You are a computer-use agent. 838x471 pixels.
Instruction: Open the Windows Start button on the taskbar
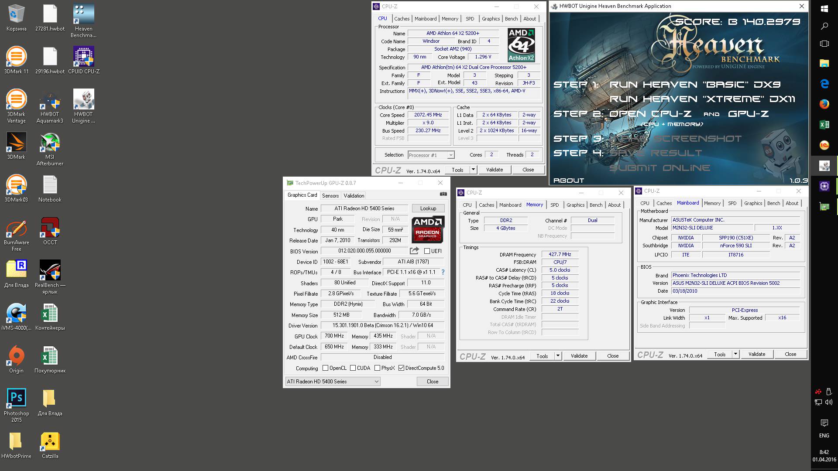coord(824,9)
